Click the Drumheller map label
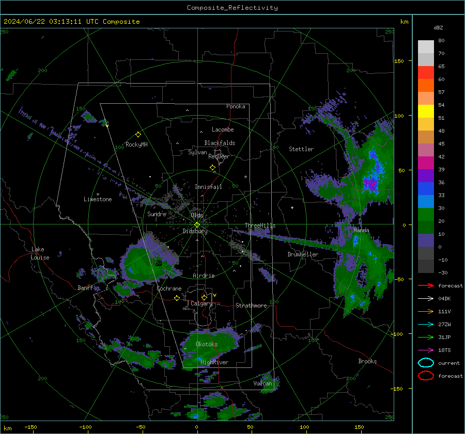 (303, 254)
